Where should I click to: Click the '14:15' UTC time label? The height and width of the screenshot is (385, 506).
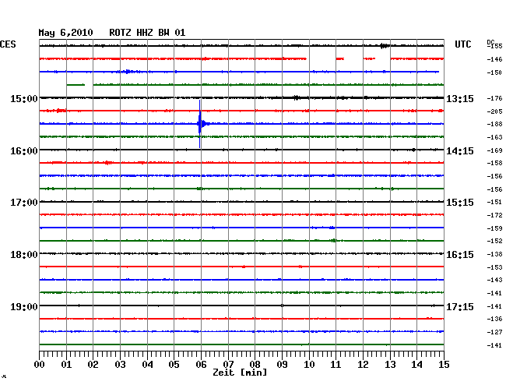[x=460, y=151]
